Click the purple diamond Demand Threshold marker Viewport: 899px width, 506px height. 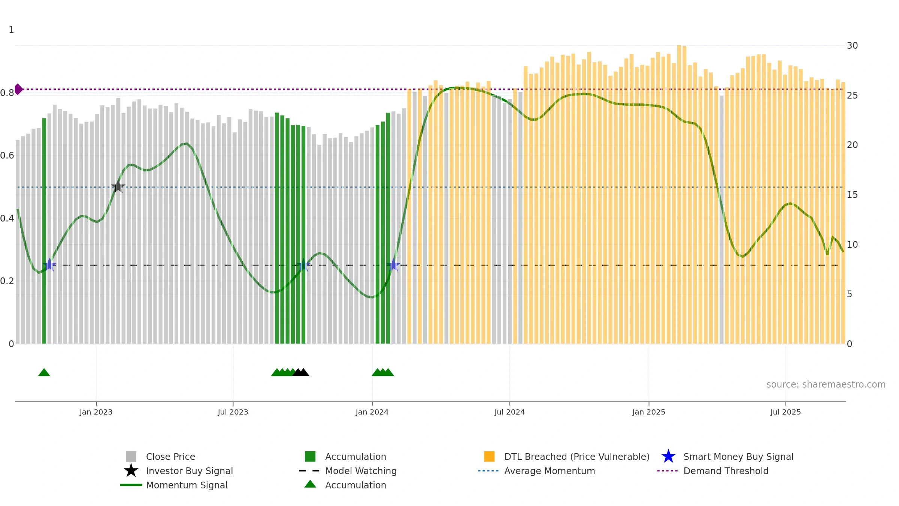pos(18,89)
